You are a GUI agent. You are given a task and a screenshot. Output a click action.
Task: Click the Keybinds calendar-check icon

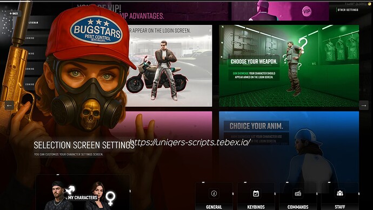[x=256, y=193]
